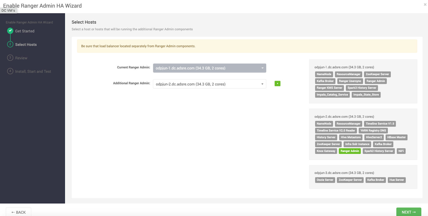Click the ResourceManager tag on odpjun-1

point(348,74)
